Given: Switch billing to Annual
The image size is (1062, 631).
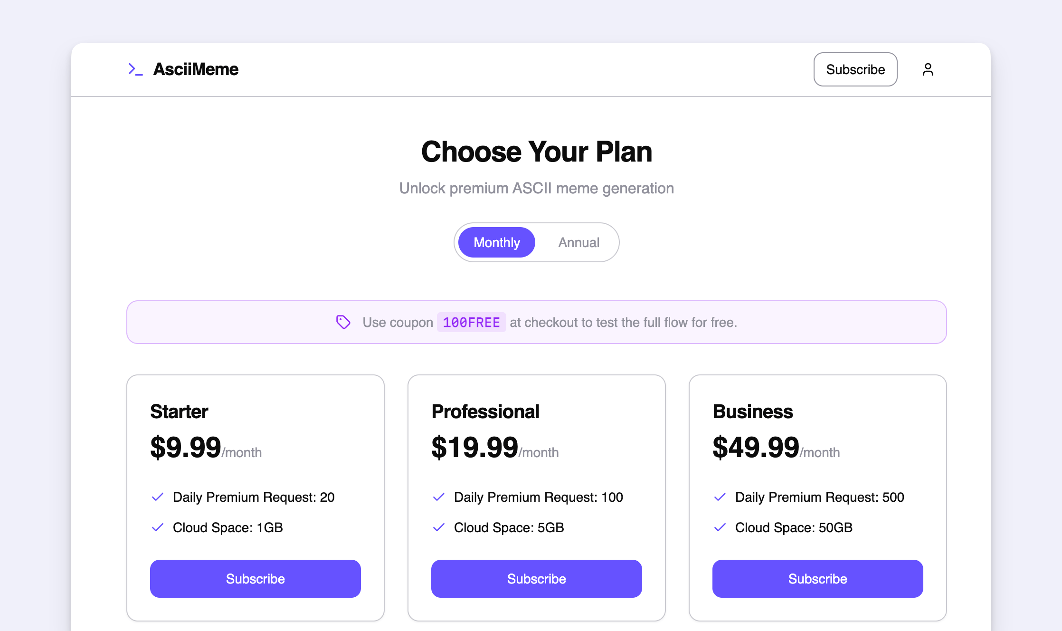Looking at the screenshot, I should [x=578, y=242].
